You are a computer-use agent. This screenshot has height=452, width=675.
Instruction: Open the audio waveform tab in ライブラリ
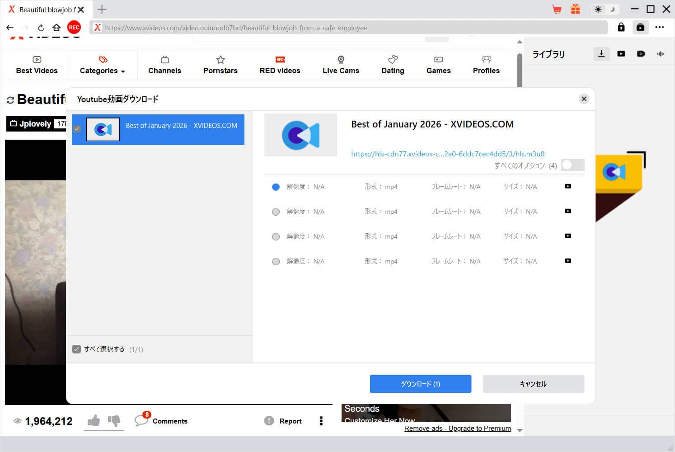(661, 54)
